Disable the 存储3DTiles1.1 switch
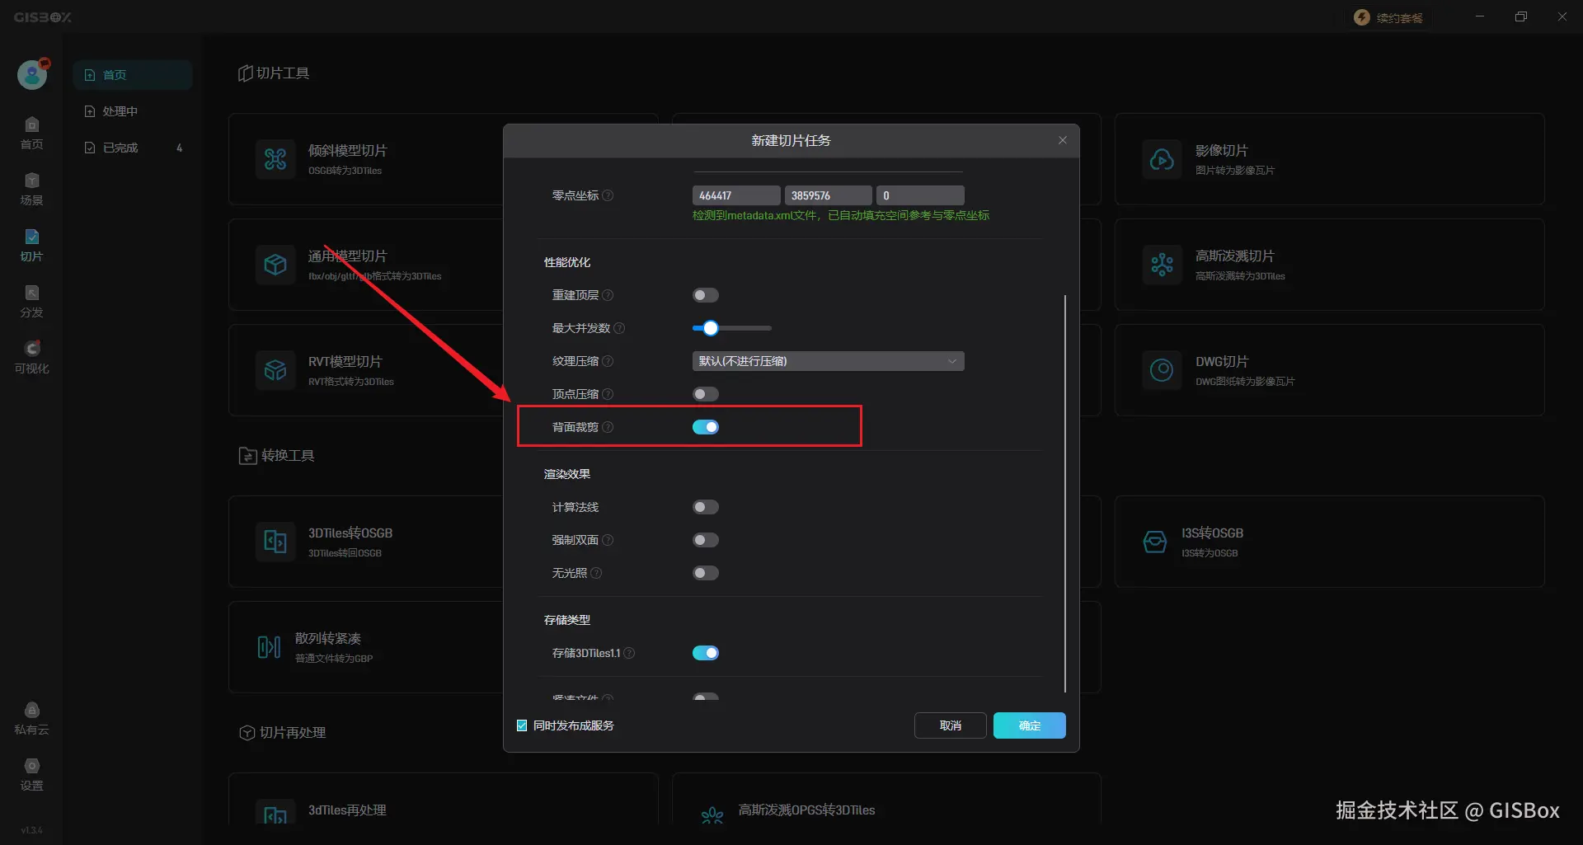 click(706, 653)
